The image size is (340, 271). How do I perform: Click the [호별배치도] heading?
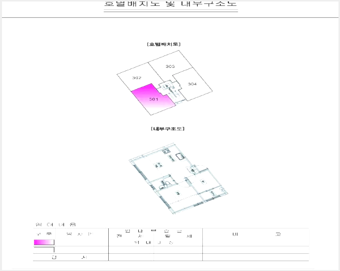click(164, 44)
